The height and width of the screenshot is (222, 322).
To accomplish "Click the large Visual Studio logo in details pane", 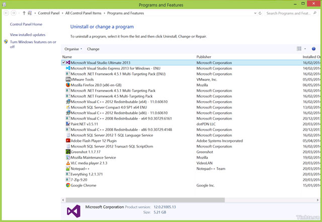I will [73, 211].
